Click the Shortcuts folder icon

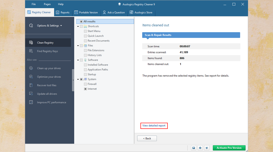point(85,26)
